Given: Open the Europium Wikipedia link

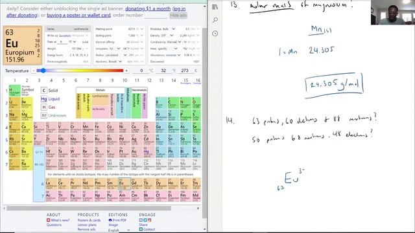Looking at the screenshot, I should point(65,36).
